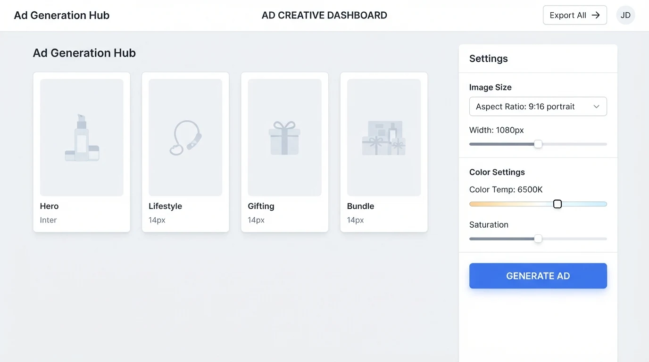Click the Color Settings heading

click(x=497, y=172)
